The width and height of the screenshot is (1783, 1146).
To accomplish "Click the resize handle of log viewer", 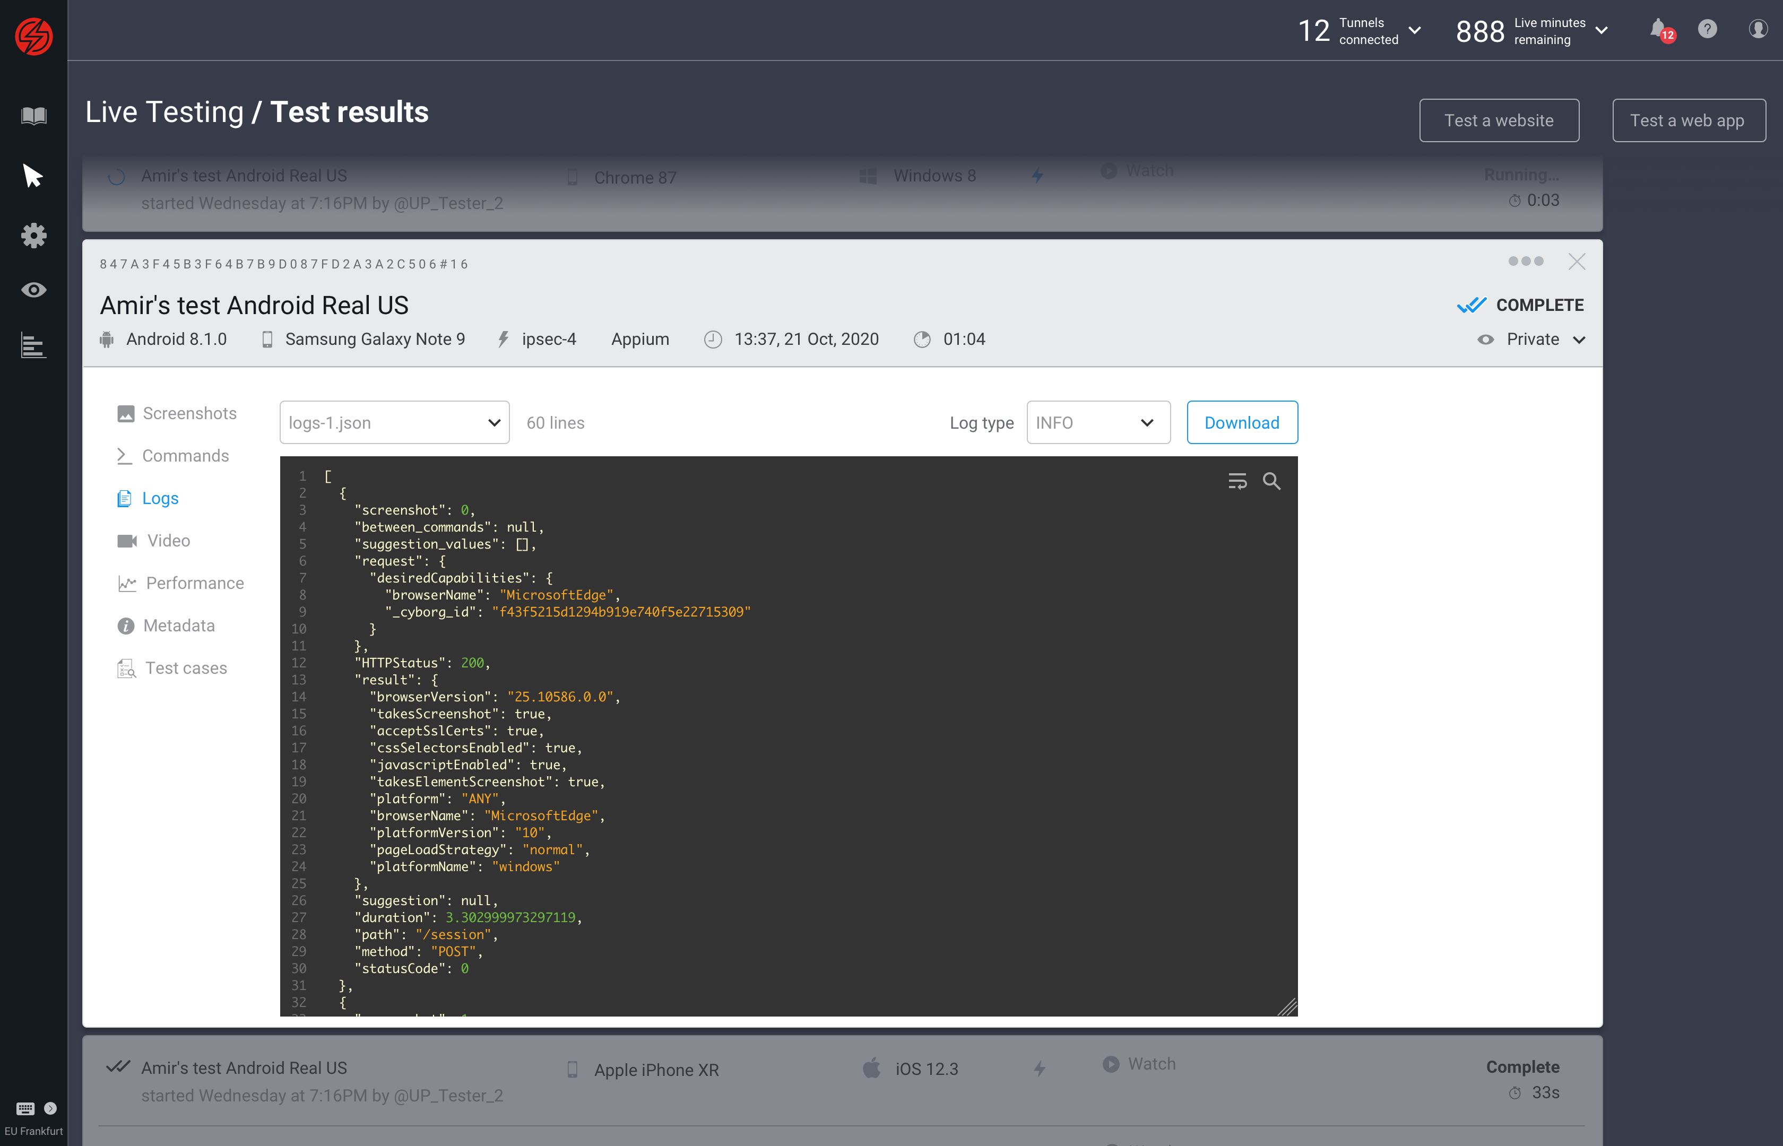I will tap(1287, 1007).
